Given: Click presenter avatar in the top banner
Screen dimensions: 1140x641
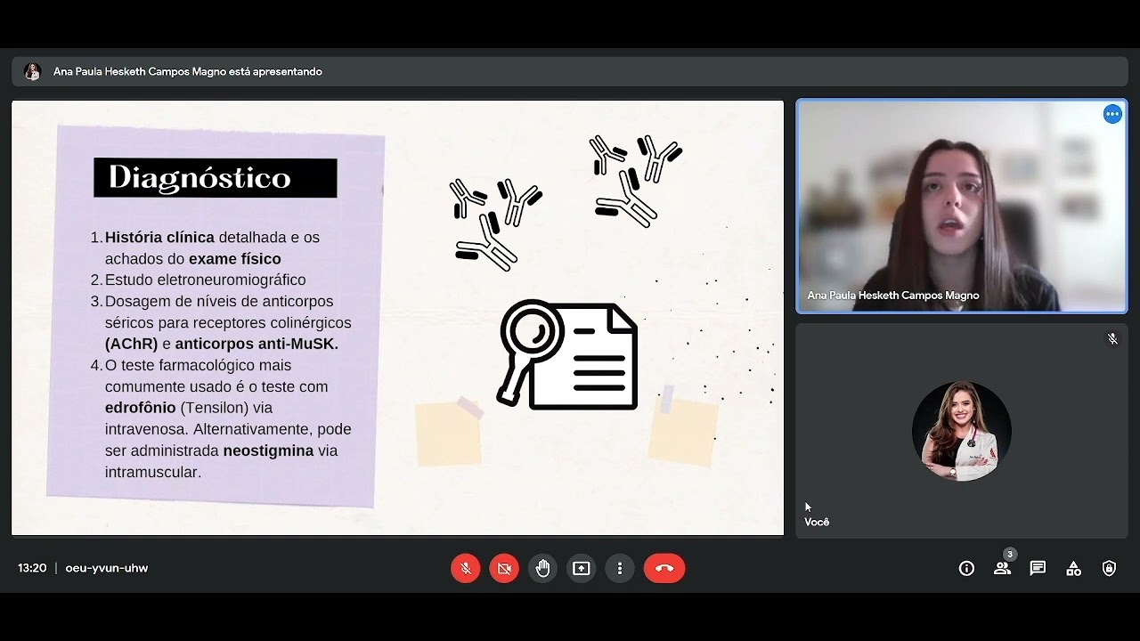Looking at the screenshot, I should click(33, 71).
